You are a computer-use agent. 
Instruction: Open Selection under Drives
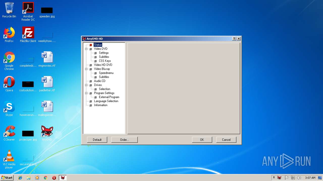[104, 89]
